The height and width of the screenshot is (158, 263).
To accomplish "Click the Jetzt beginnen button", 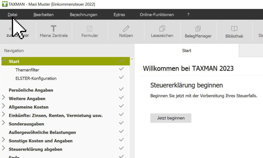I will tap(171, 118).
